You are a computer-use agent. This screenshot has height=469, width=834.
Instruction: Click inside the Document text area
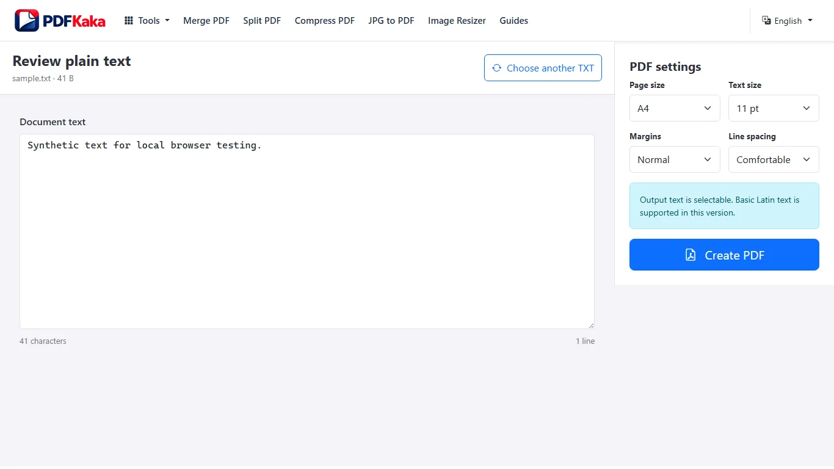tap(307, 231)
